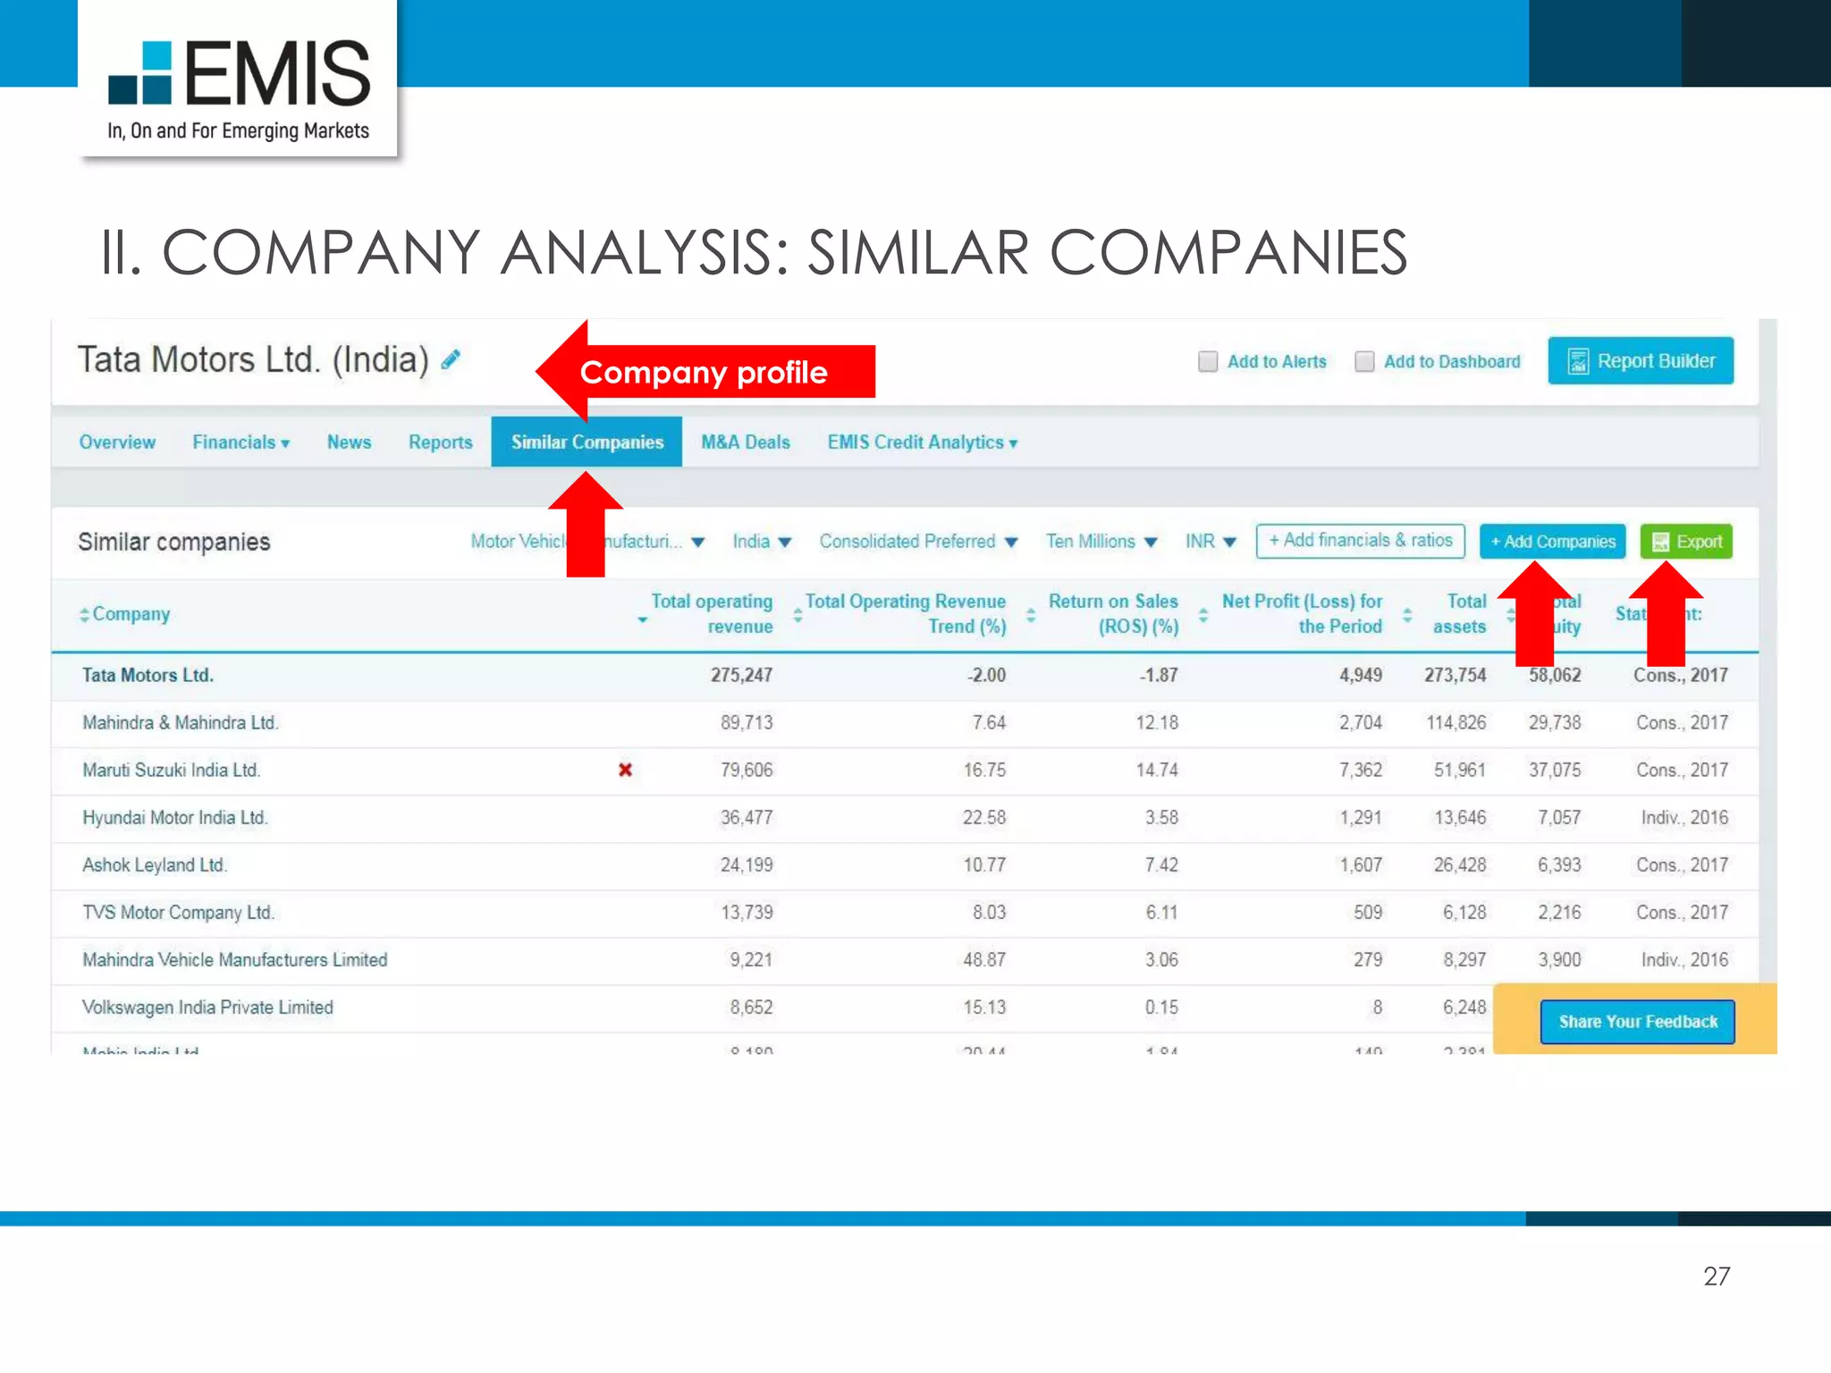Sort by Total operating revenue arrow
Screen dimensions: 1831x1373
(x=642, y=619)
